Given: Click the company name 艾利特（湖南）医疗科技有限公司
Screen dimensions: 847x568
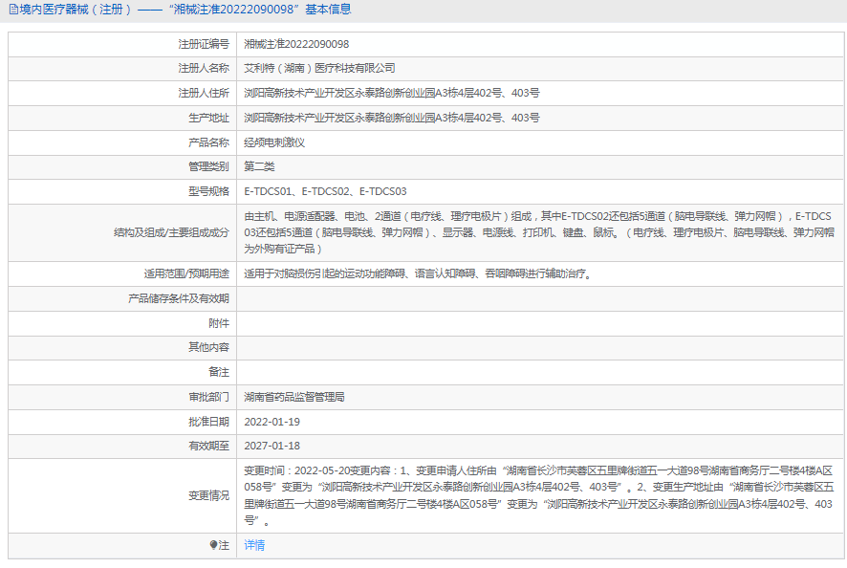Looking at the screenshot, I should point(321,68).
